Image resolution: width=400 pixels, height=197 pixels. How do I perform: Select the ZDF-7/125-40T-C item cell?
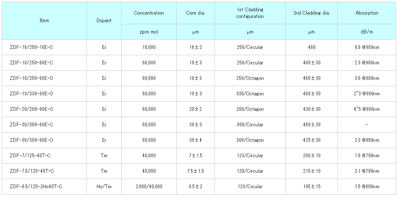point(30,156)
